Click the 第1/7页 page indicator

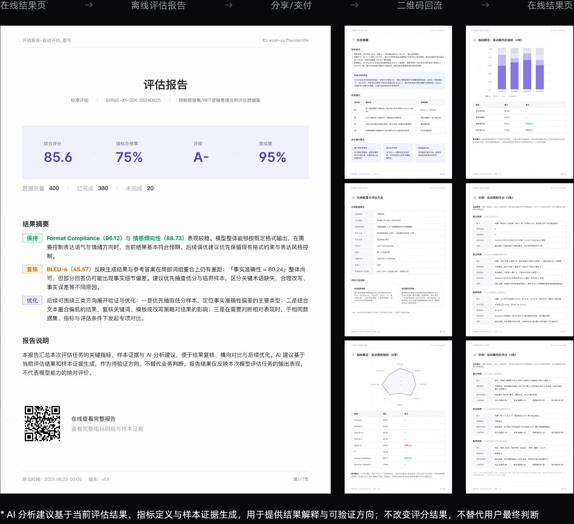301,479
